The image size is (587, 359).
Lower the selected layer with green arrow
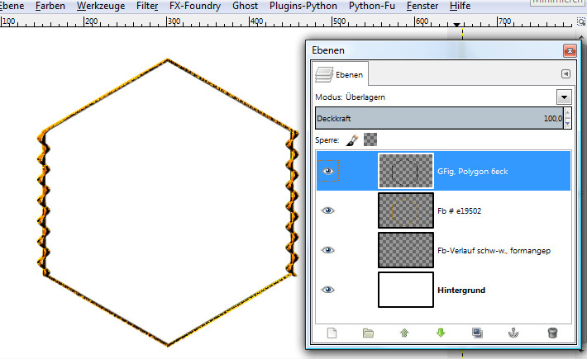click(x=441, y=333)
